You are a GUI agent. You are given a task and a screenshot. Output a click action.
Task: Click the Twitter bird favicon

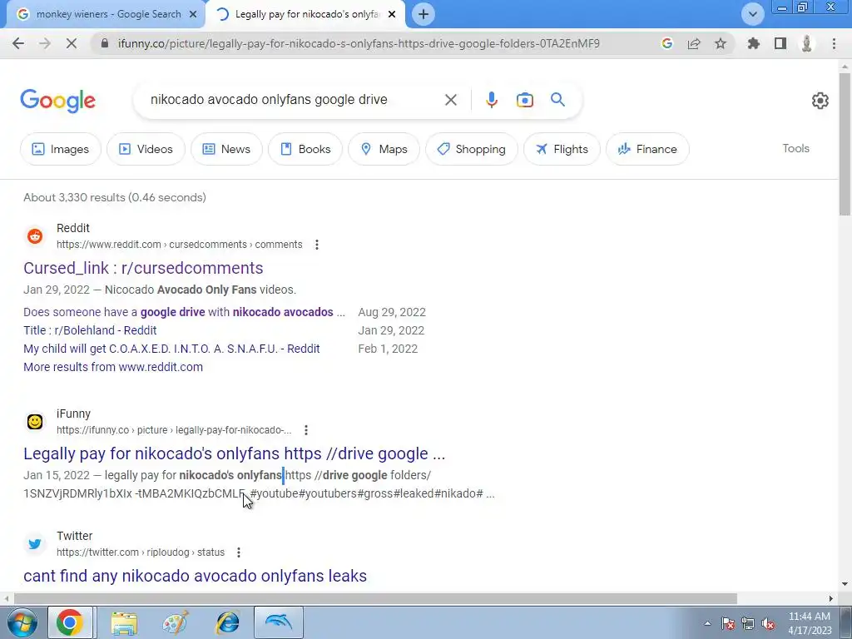(x=35, y=544)
